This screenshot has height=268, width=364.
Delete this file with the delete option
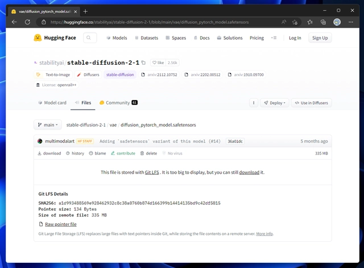[x=148, y=153]
